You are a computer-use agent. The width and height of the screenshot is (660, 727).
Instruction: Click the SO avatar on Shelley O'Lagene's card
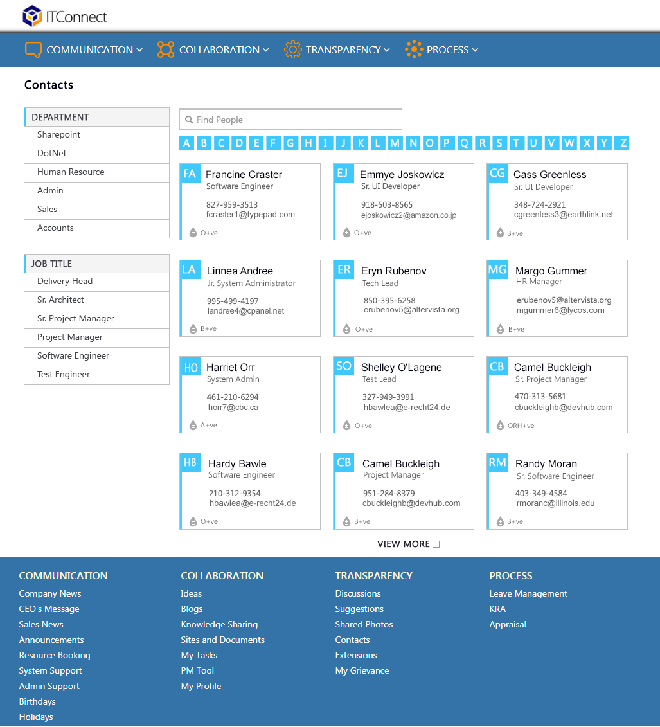(343, 366)
